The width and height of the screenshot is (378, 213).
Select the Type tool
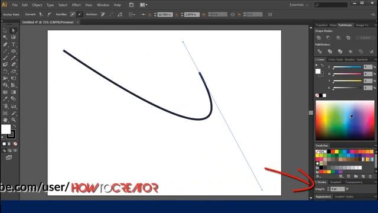tap(14, 44)
